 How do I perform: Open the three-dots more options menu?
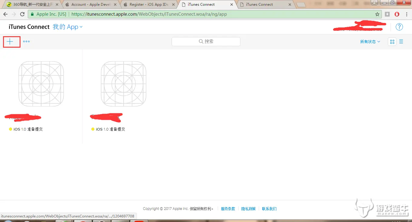[x=27, y=42]
